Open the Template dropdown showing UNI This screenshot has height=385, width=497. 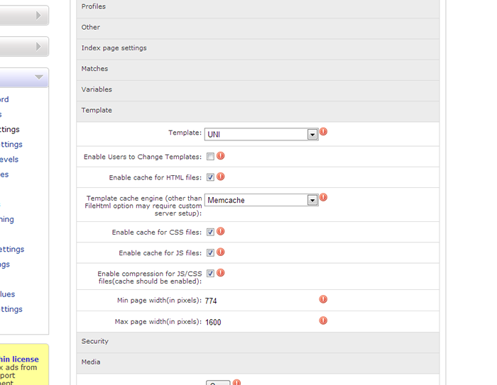pyautogui.click(x=261, y=134)
